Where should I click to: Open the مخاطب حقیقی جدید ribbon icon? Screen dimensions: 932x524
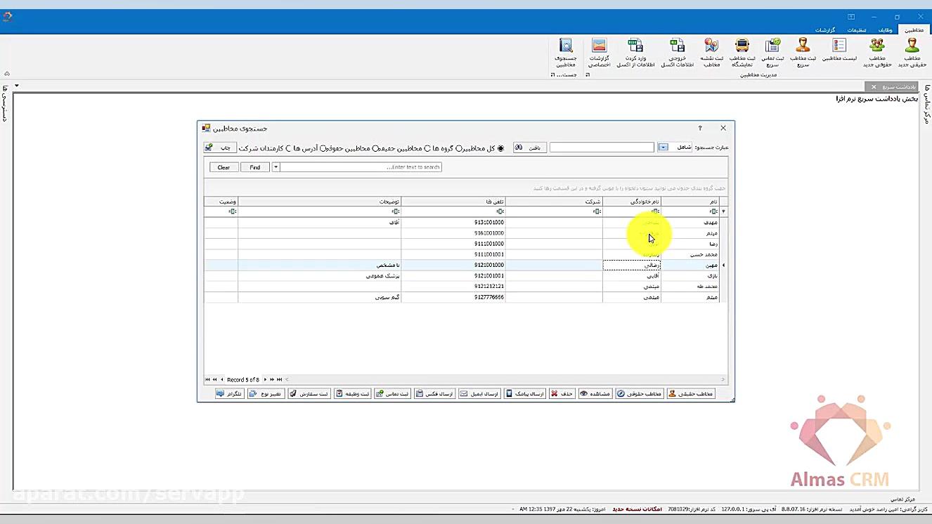[x=912, y=52]
